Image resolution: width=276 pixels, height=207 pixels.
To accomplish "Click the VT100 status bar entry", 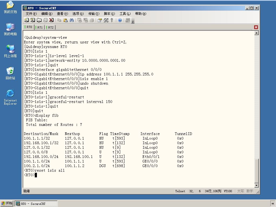I will pos(228,191).
